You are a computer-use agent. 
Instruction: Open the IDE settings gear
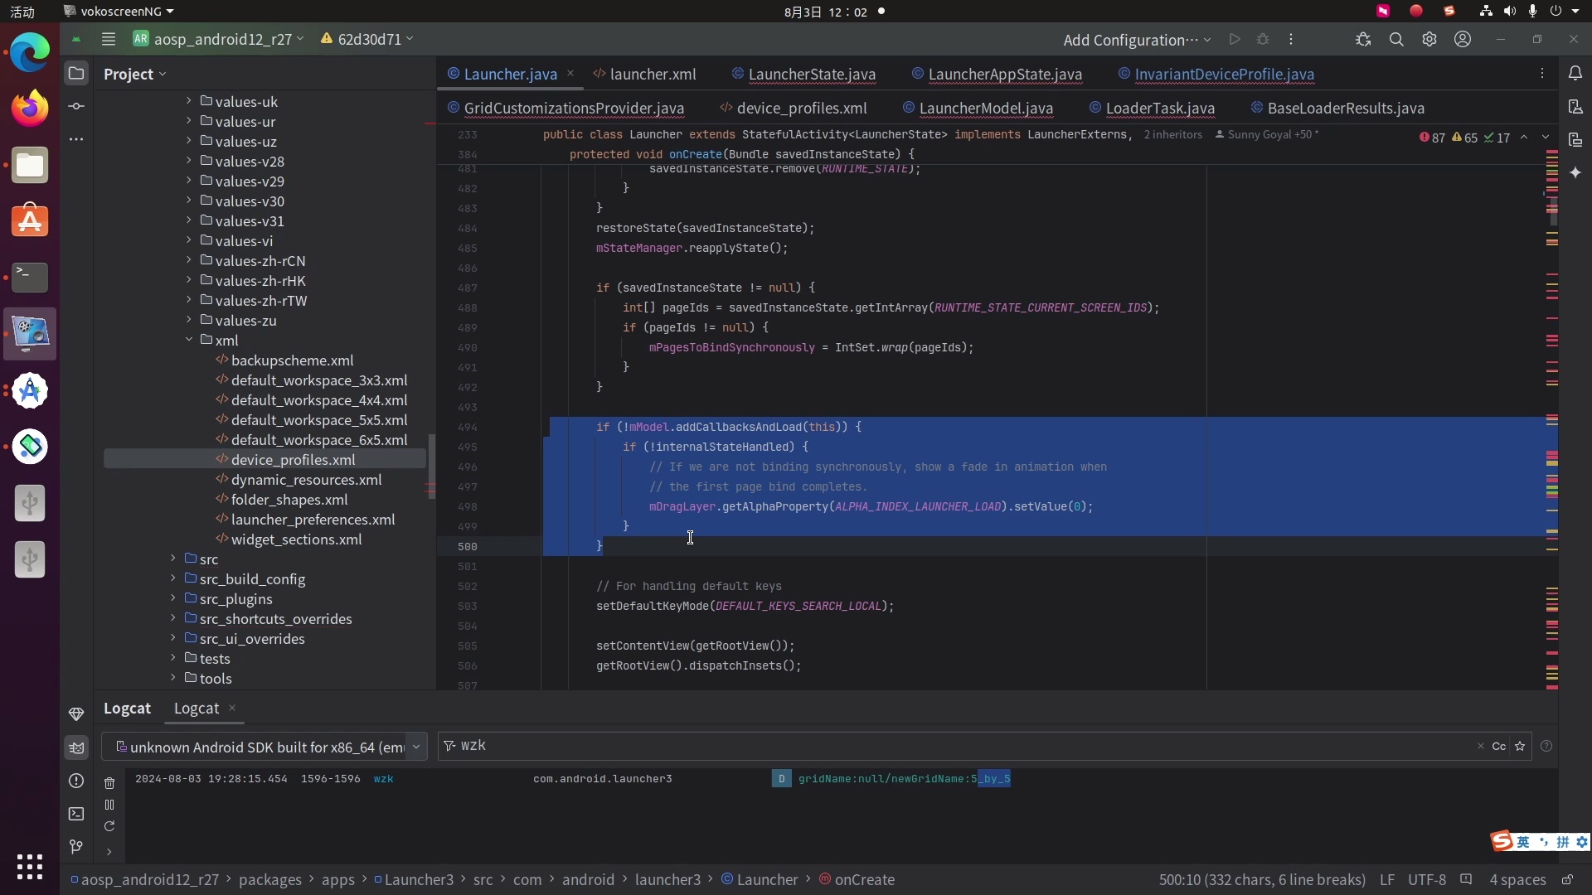(1429, 40)
